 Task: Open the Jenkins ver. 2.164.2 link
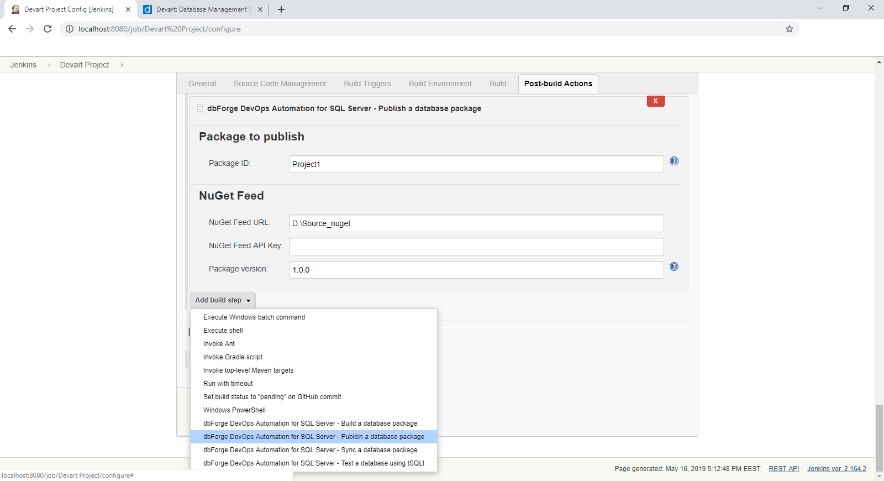[x=836, y=469]
